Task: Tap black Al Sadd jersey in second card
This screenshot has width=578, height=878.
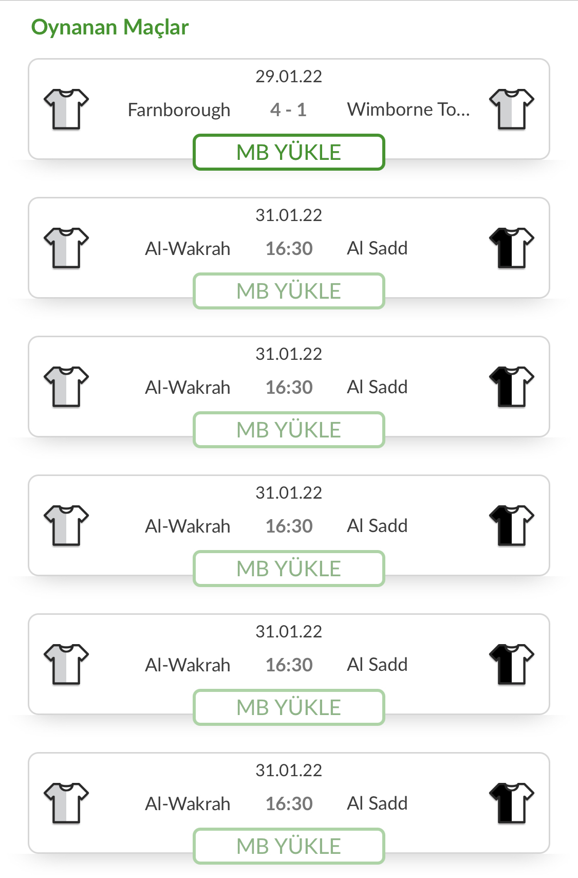Action: [512, 248]
